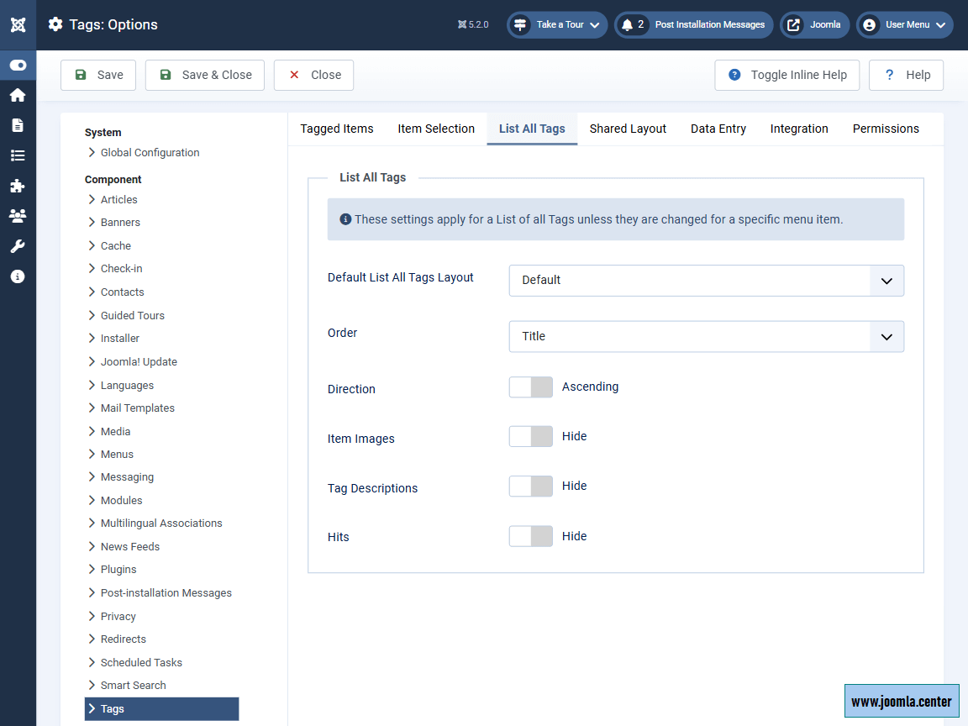The image size is (968, 726).
Task: Expand the Banners chevron in the component list
Action: tap(92, 222)
